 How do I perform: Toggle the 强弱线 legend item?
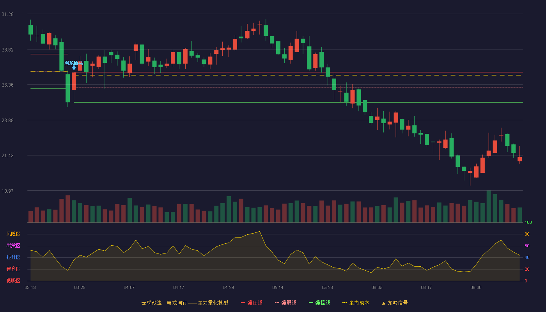[285, 303]
